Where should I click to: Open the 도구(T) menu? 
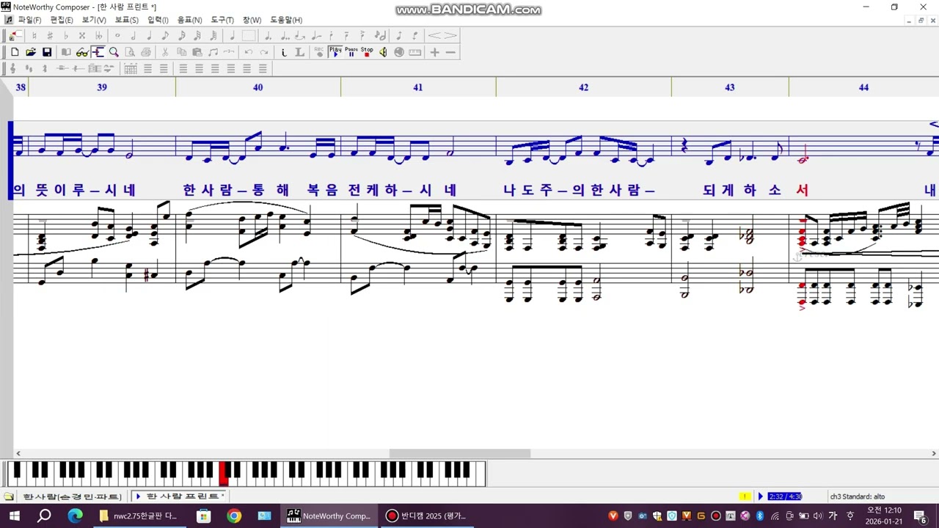click(x=222, y=20)
